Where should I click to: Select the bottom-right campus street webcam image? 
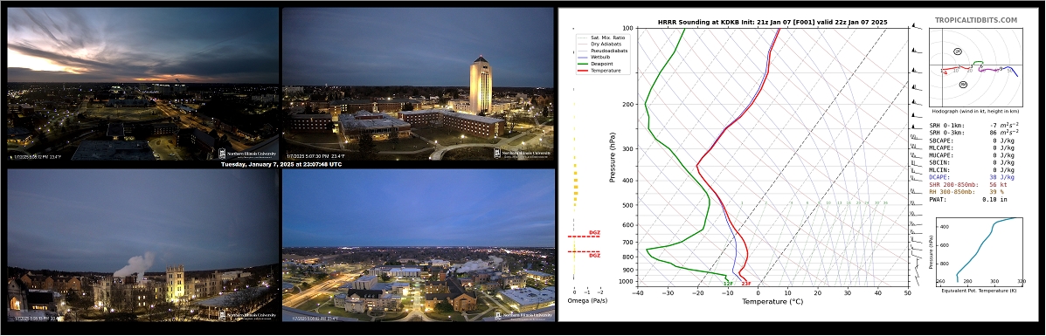click(x=419, y=245)
